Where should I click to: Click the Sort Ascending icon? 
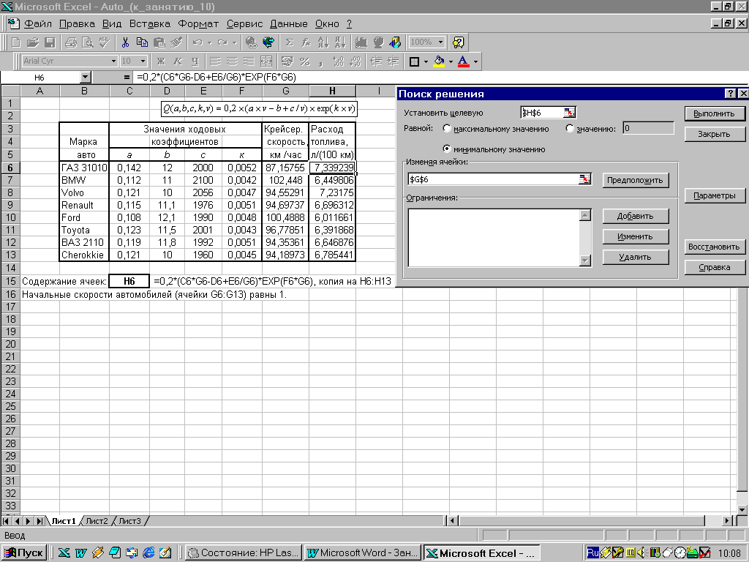[323, 42]
